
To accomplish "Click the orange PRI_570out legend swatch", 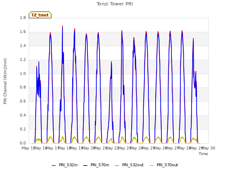I will point(152,166).
